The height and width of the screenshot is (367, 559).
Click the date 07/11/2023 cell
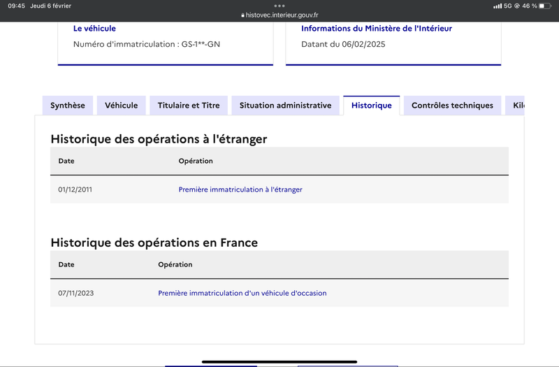[x=76, y=293]
